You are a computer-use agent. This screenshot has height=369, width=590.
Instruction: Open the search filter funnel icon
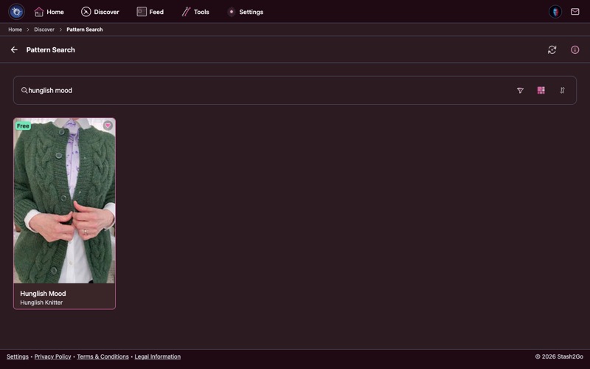click(x=520, y=91)
